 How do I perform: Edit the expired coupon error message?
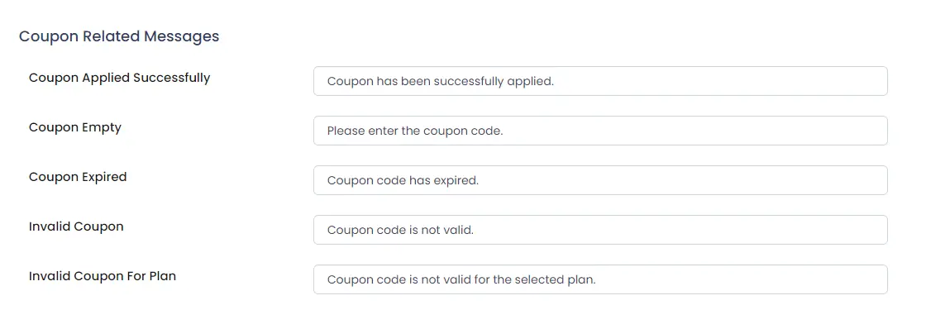click(x=600, y=180)
